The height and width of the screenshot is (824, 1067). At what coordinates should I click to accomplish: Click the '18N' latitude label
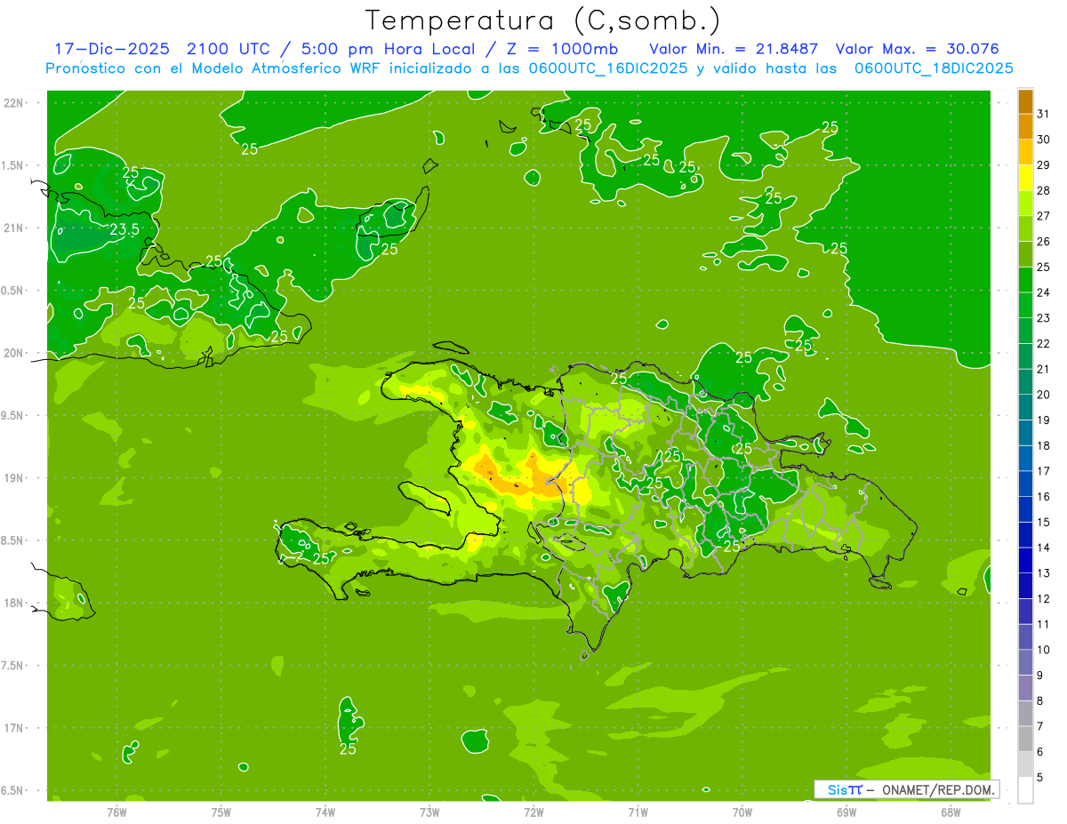click(x=13, y=604)
